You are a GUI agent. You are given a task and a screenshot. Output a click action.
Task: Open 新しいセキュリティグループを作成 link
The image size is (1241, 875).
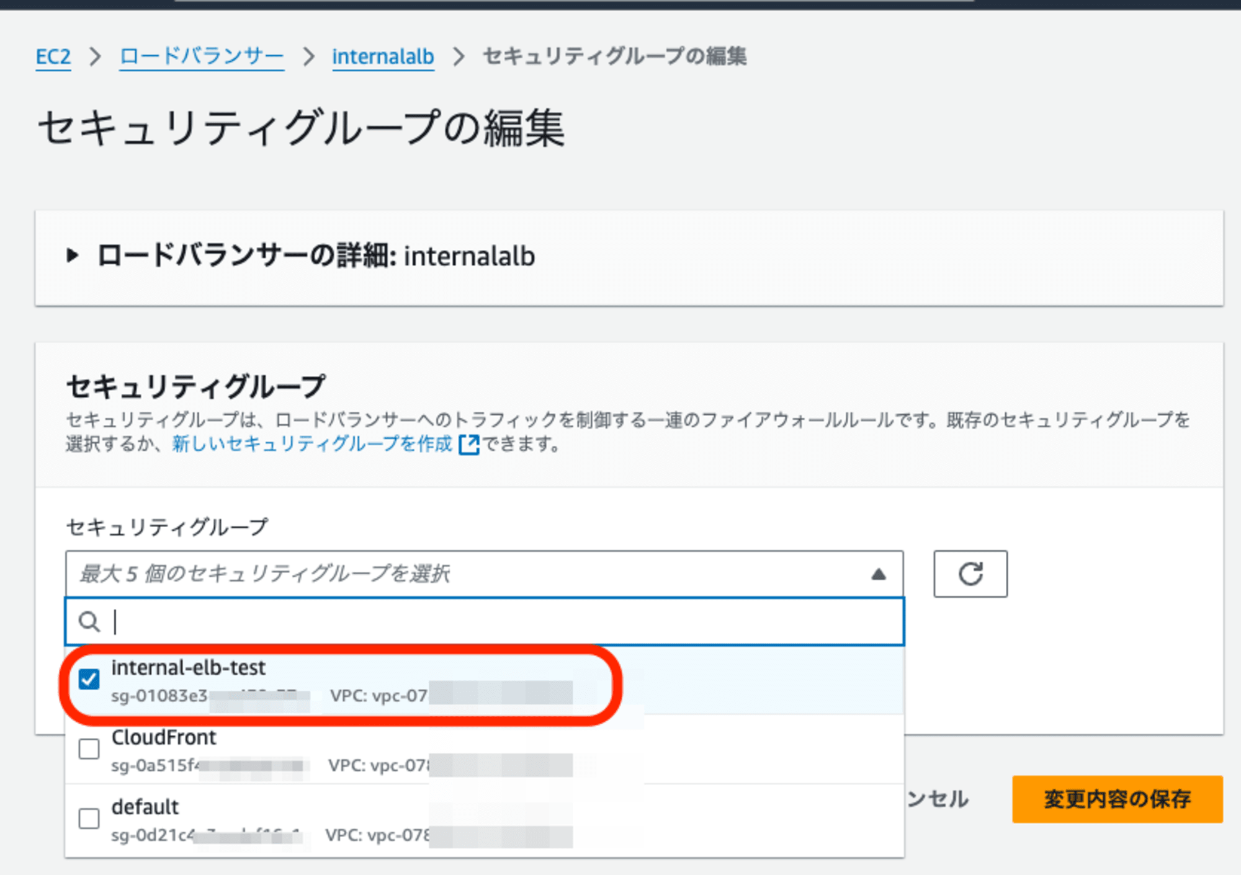pyautogui.click(x=312, y=443)
